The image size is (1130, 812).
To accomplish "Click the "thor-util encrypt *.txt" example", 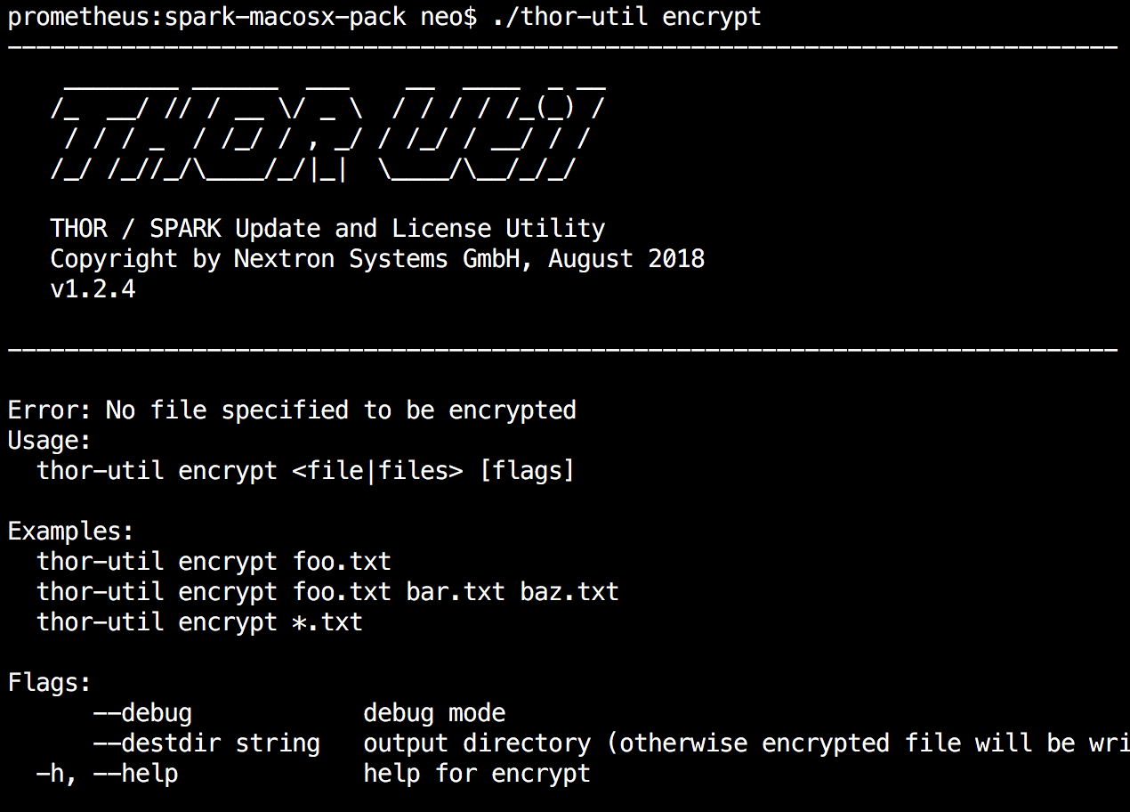I will (x=199, y=622).
